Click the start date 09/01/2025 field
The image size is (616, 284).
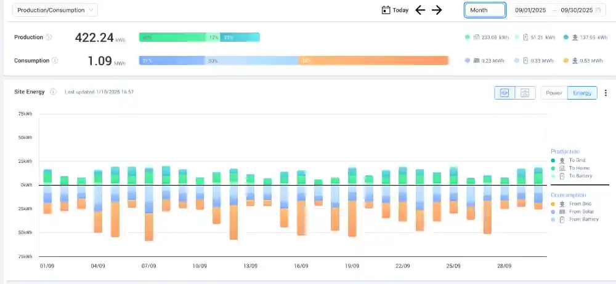pyautogui.click(x=532, y=10)
